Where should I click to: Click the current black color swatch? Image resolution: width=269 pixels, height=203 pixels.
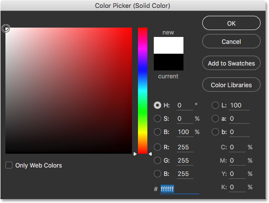[x=169, y=62]
